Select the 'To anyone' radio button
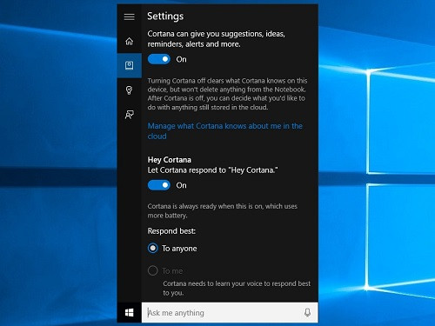 153,249
